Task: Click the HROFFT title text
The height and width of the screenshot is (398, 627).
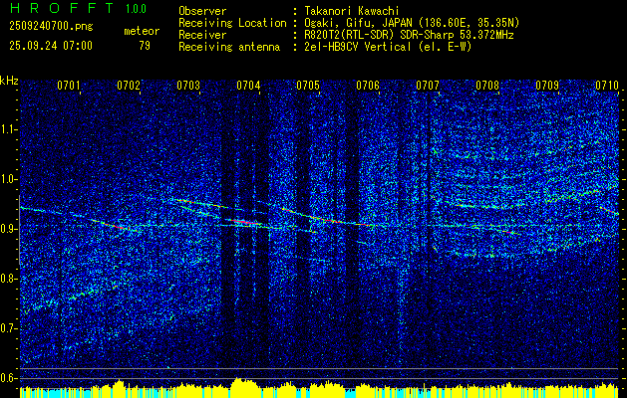Action: 62,8
